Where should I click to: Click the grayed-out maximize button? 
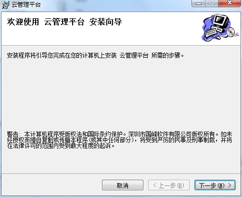pyautogui.click(x=212, y=3)
